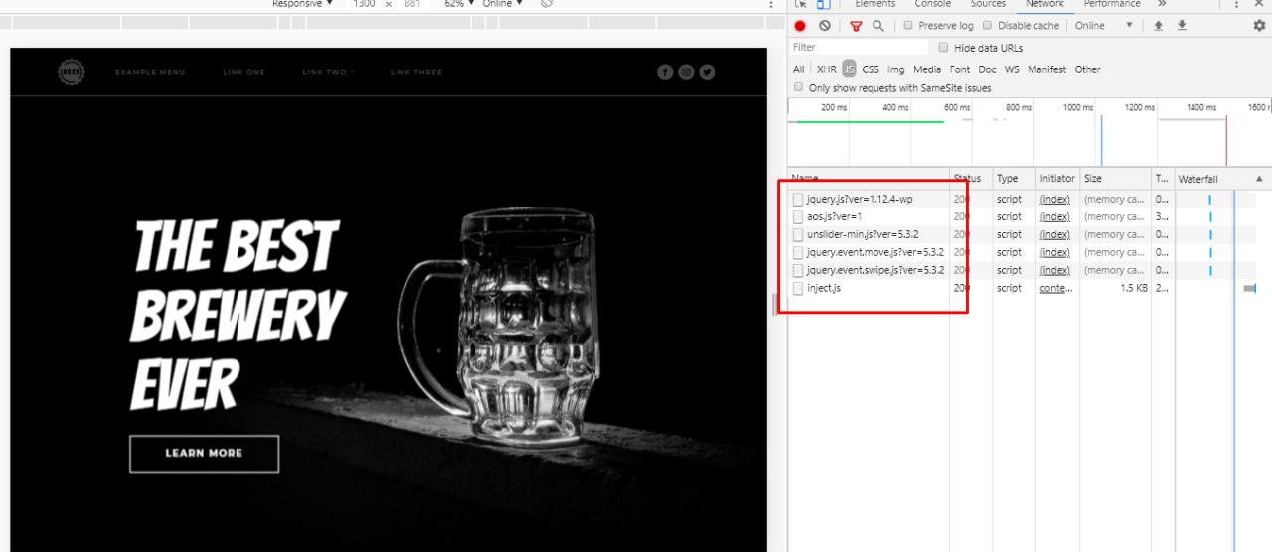
Task: Toggle device toolbar icon in DevTools
Action: (823, 4)
